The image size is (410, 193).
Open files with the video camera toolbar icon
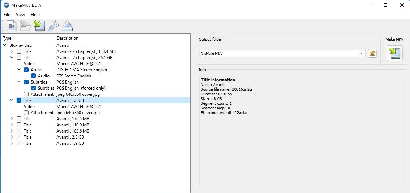(x=11, y=26)
